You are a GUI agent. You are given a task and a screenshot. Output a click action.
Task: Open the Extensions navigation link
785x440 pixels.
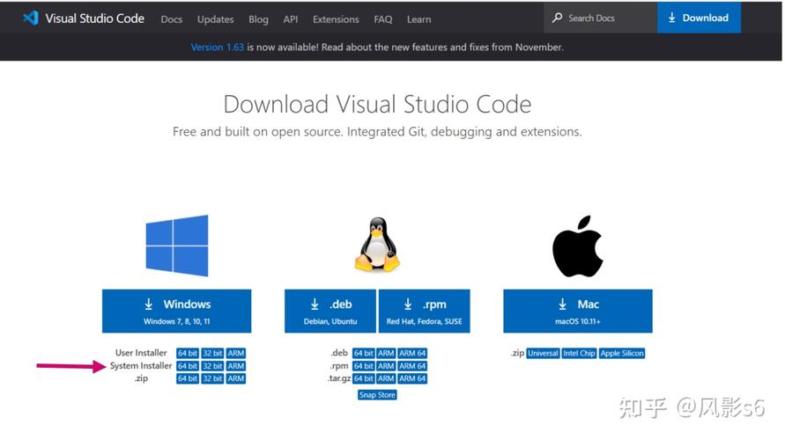coord(336,19)
